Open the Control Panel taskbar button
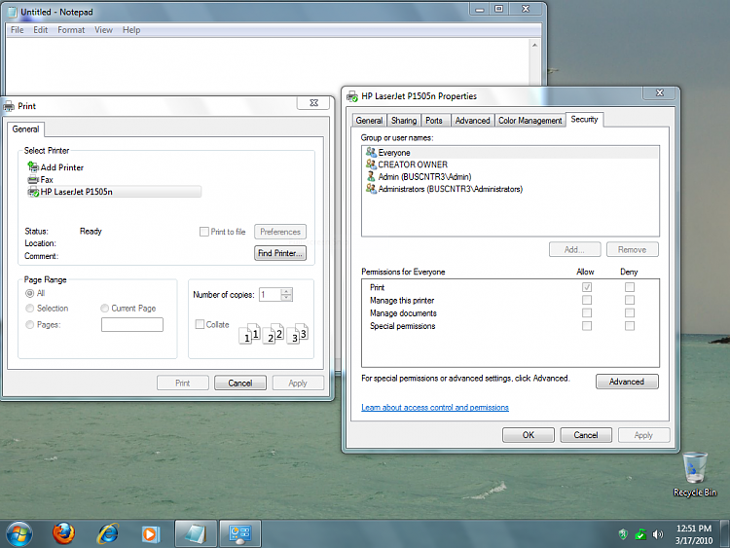Viewport: 730px width, 548px height. (x=239, y=533)
